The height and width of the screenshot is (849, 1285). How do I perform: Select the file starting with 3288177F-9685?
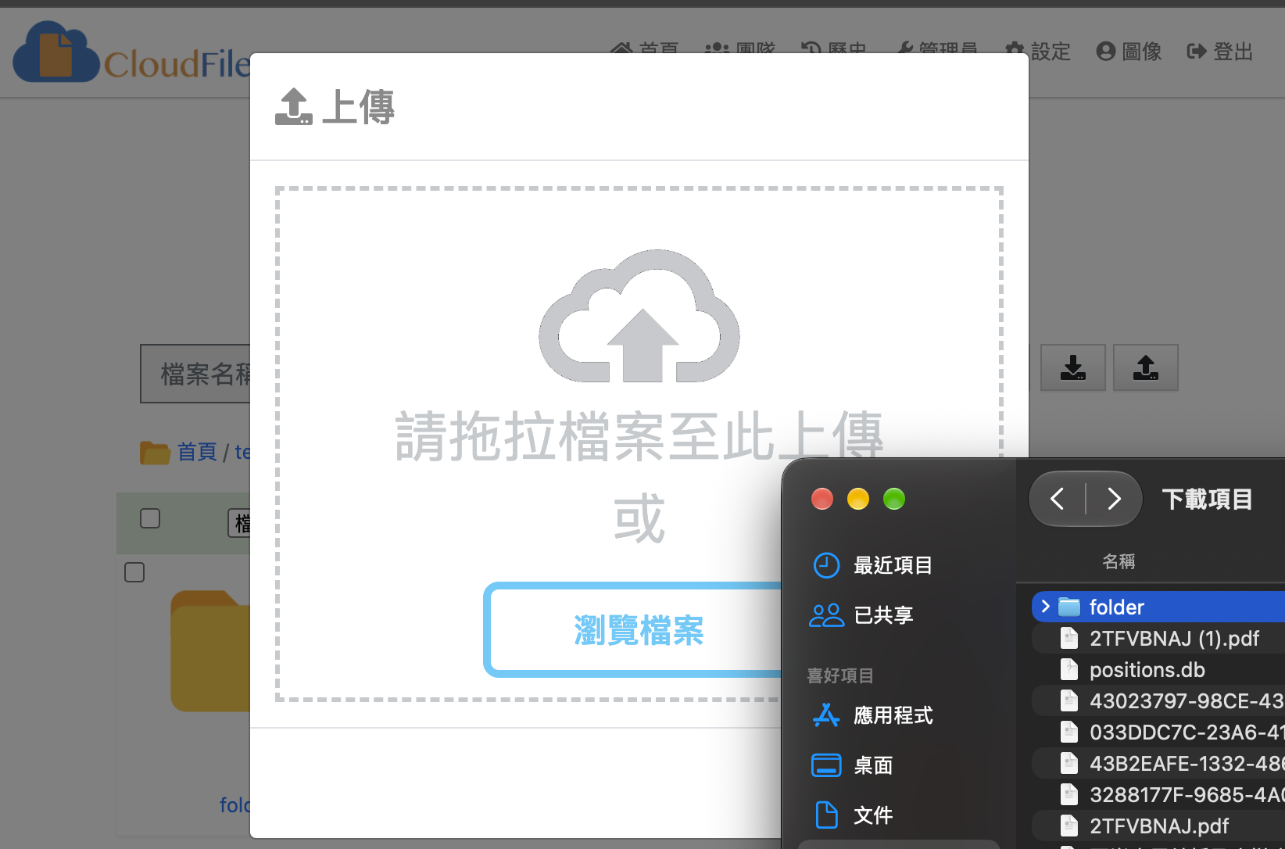pyautogui.click(x=1158, y=795)
